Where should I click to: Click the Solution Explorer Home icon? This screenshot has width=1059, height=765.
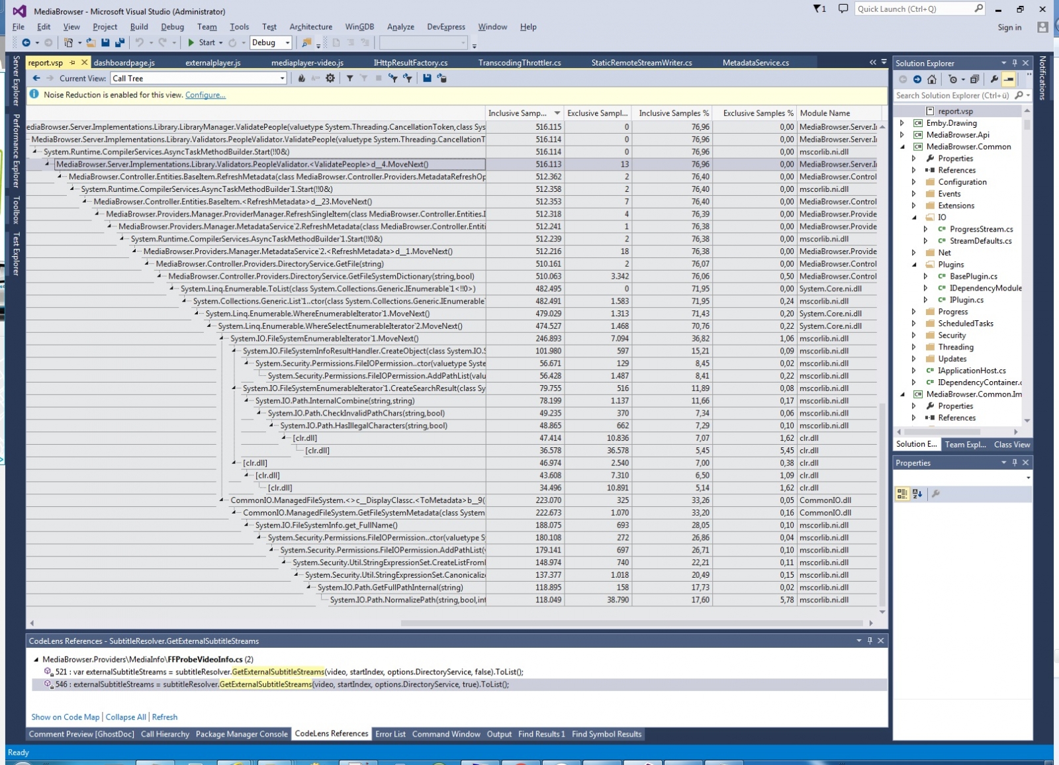click(932, 79)
